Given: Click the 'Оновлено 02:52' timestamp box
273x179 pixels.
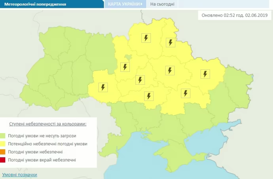Looking at the screenshot, I should [234, 15].
